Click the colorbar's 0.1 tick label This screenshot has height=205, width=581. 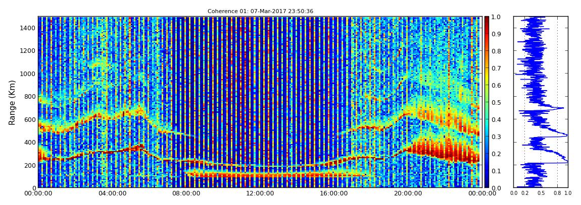click(x=496, y=171)
